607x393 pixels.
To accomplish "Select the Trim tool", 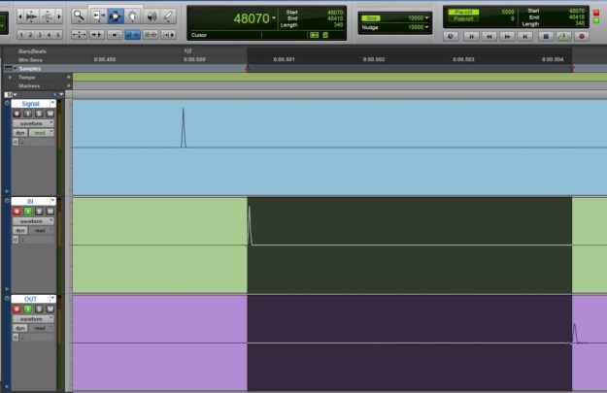I will click(x=98, y=16).
